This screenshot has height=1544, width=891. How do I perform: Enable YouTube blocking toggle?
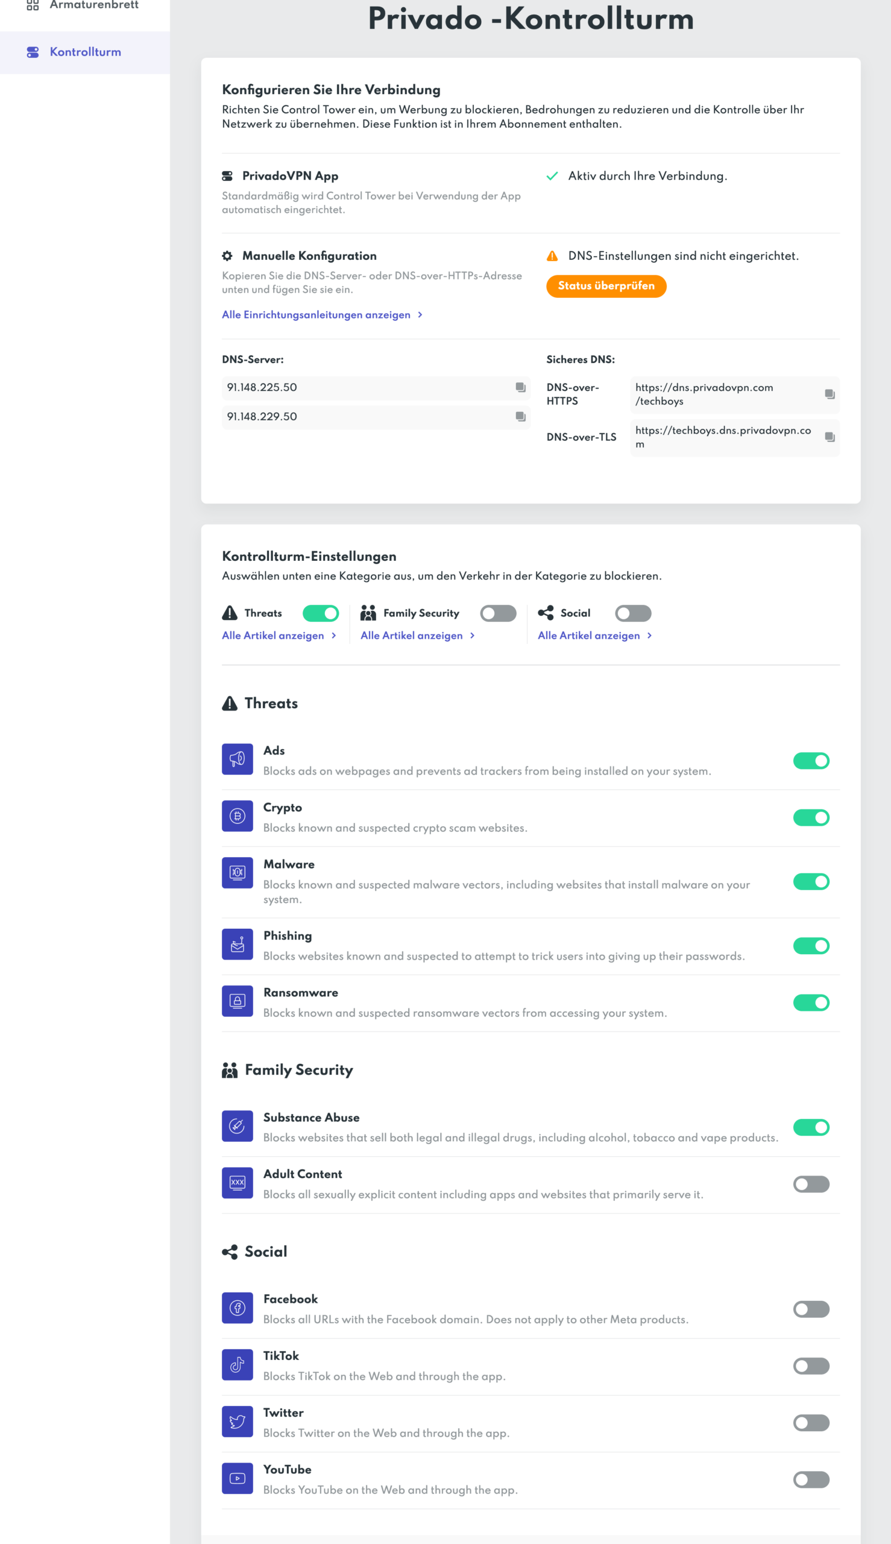811,1480
